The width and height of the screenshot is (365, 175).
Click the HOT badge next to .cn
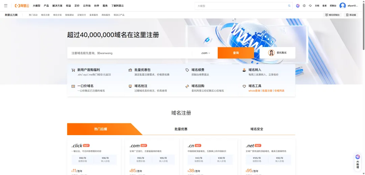click(x=198, y=146)
